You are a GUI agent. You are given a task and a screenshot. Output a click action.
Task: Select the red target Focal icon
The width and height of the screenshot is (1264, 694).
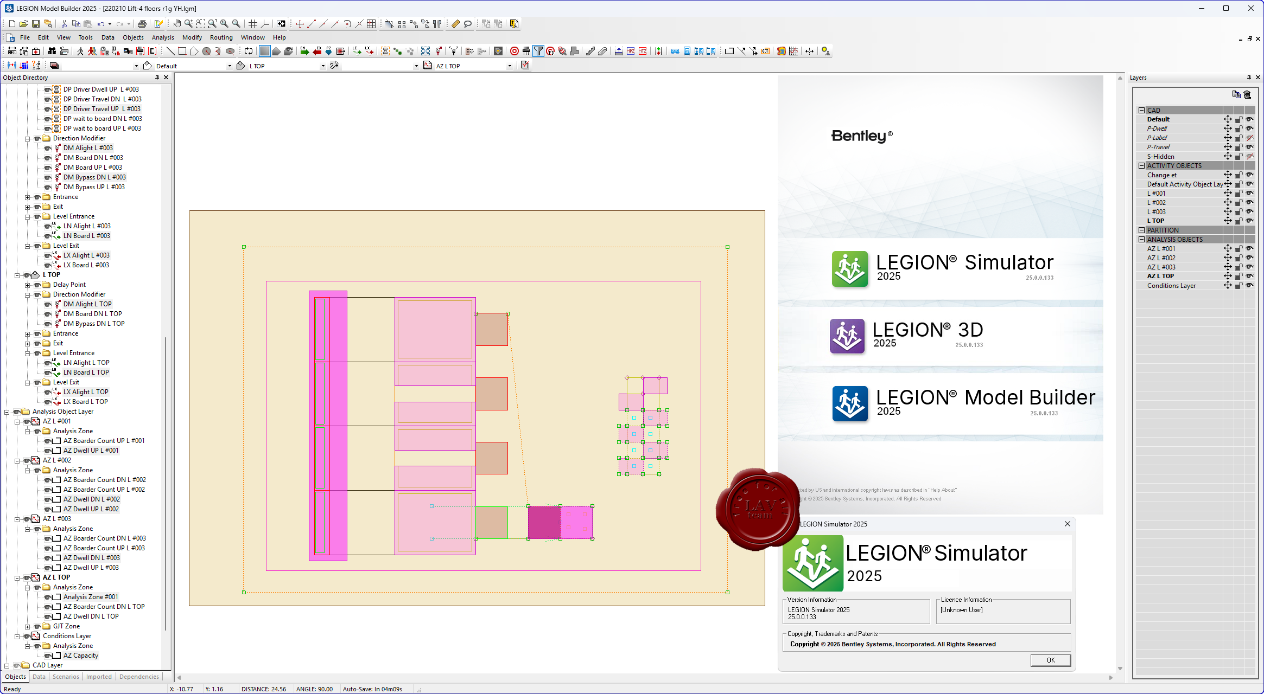tap(514, 51)
